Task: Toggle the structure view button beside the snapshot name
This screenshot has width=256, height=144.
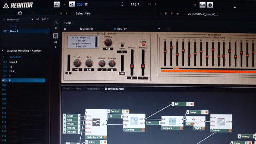Action: 72,4
